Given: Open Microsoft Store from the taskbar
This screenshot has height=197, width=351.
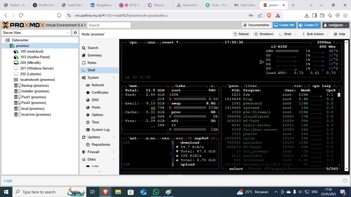Looking at the screenshot, I should pos(131,192).
